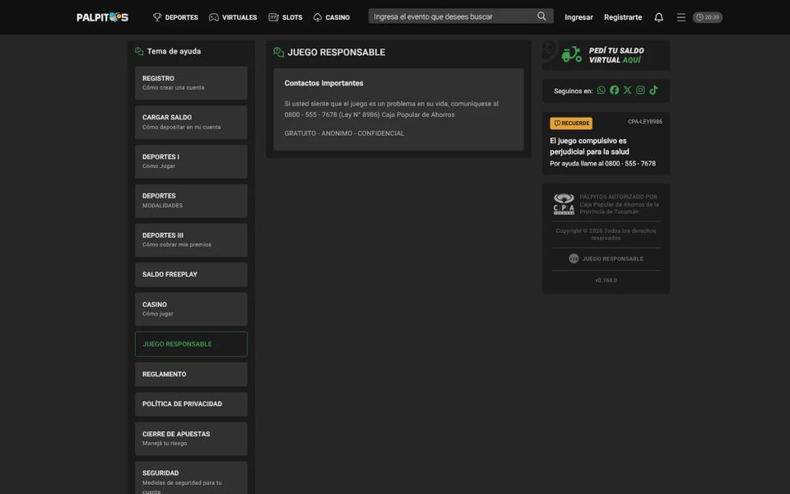790x494 pixels.
Task: Open the notifications bell
Action: point(658,17)
